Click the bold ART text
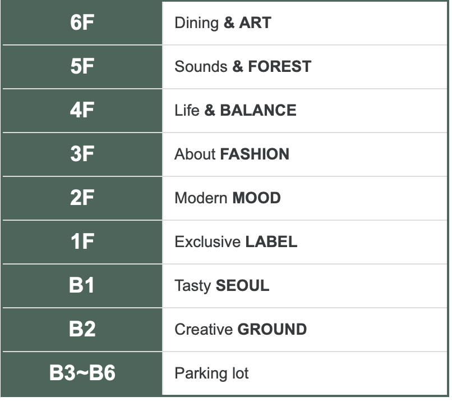 (255, 23)
